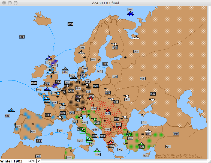
Task: Select the Russian fleet on stp north coast
Action: point(136,37)
